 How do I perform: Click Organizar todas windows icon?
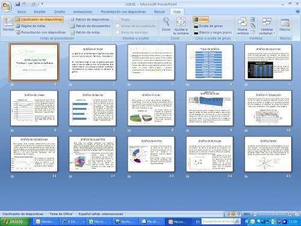[253, 19]
